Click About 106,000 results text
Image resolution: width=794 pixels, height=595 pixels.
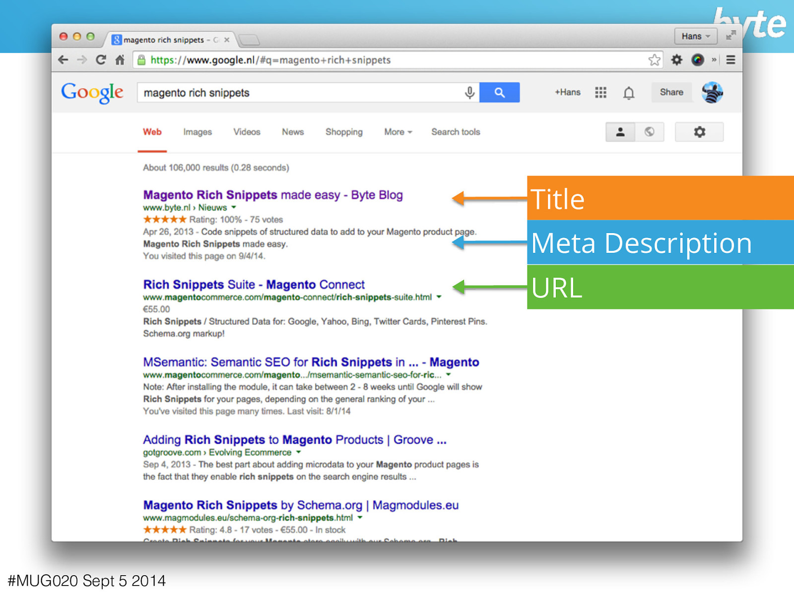click(x=216, y=168)
